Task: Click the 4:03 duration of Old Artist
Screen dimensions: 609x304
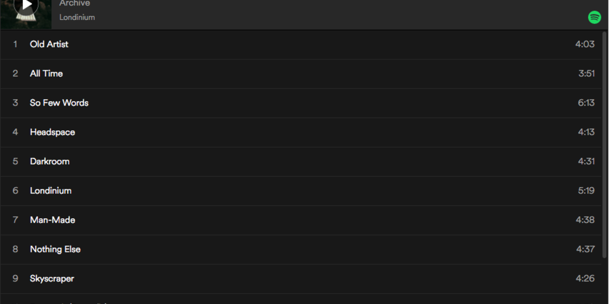Action: pyautogui.click(x=584, y=44)
